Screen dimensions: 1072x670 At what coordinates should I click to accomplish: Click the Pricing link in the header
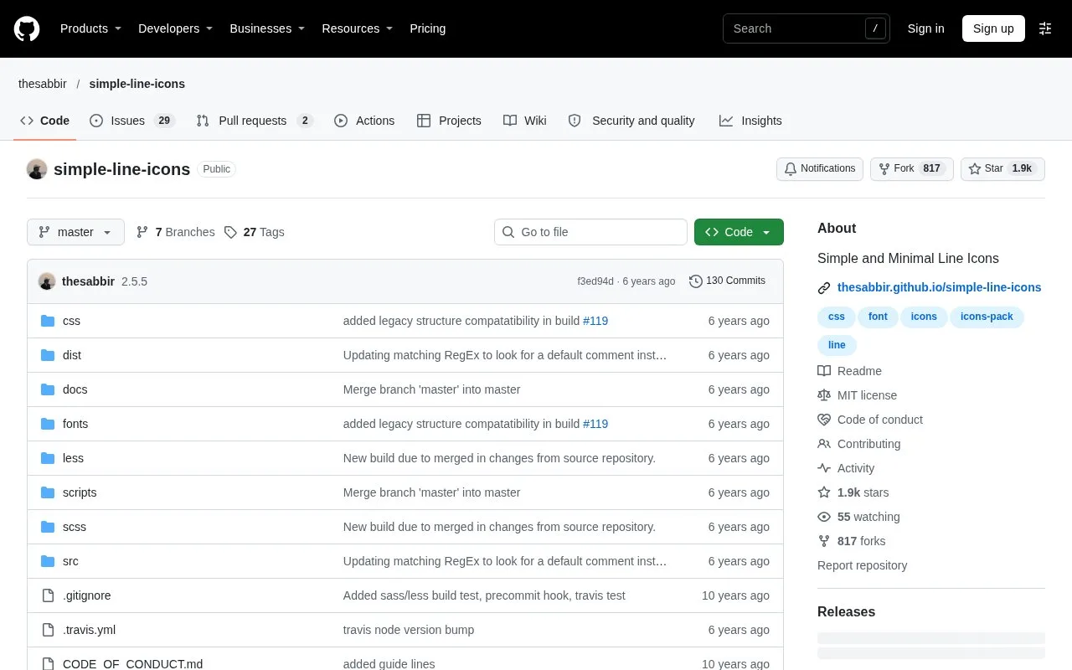click(427, 28)
